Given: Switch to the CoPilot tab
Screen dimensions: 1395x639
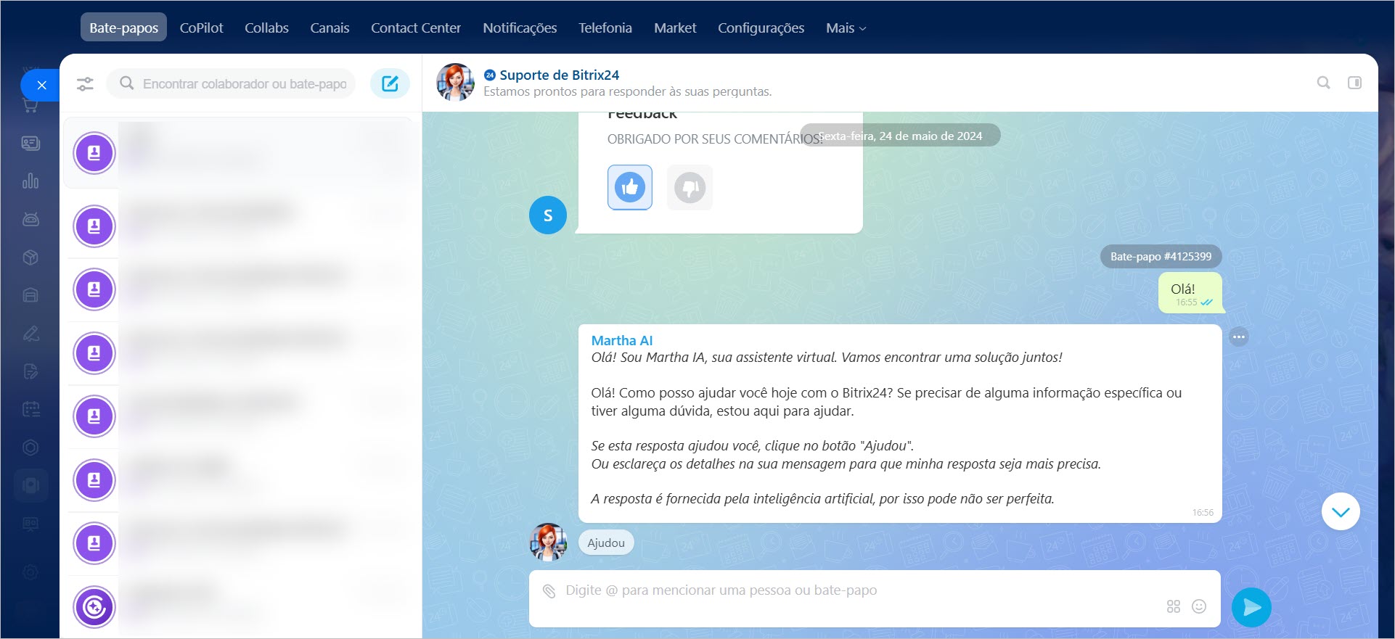Looking at the screenshot, I should click(x=201, y=28).
